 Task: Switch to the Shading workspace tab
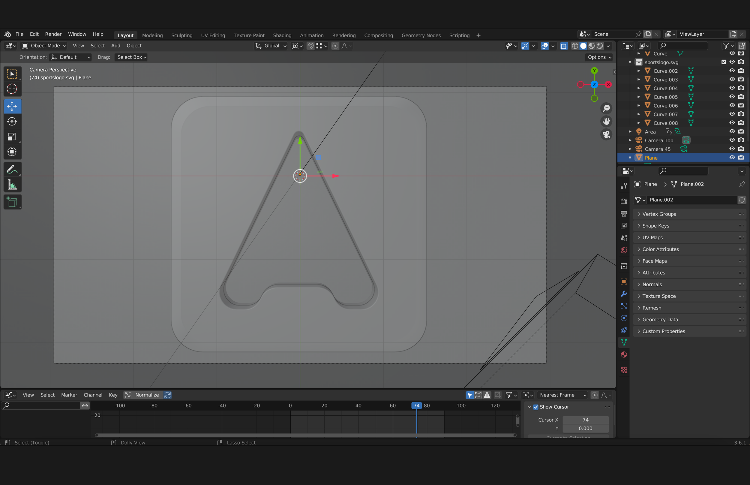(282, 35)
